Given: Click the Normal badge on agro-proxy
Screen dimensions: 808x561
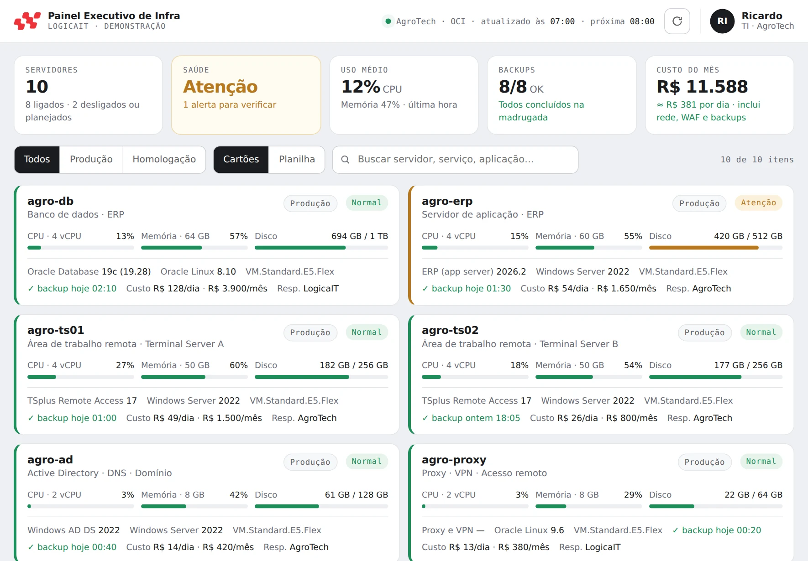Looking at the screenshot, I should (761, 461).
